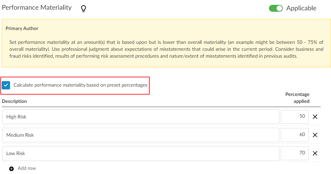Delete the Low Risk row

tap(315, 153)
